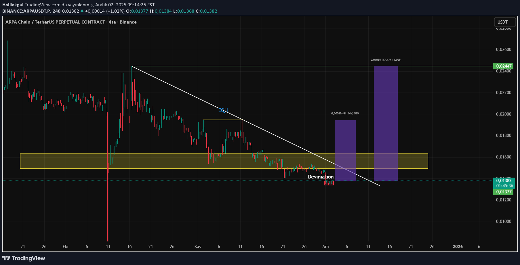Open the USDT currency selector
This screenshot has width=520, height=265.
coord(502,22)
